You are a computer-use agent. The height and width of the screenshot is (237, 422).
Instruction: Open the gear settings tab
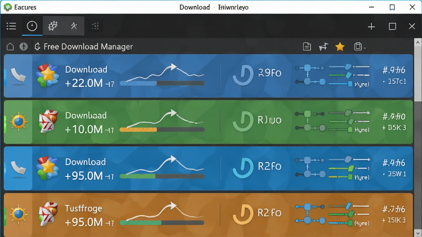[53, 26]
